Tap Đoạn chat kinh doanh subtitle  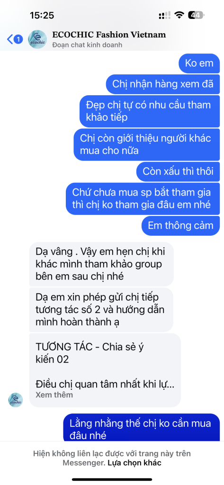(87, 45)
